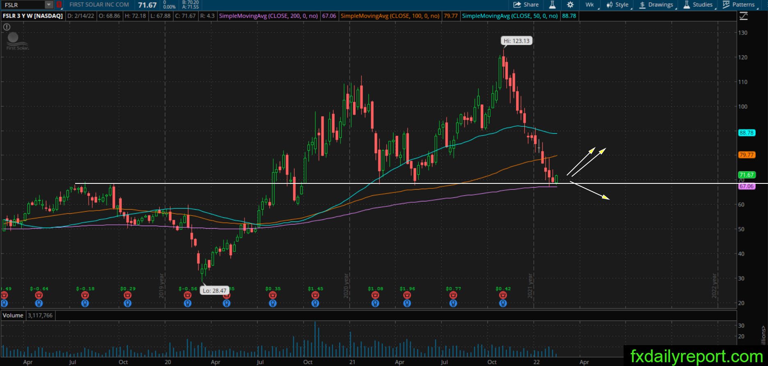Click the open value O: 68.86
This screenshot has width=768, height=366.
(x=110, y=16)
